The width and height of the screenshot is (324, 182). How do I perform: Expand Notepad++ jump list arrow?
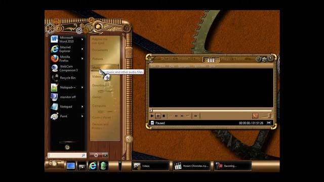pyautogui.click(x=82, y=87)
